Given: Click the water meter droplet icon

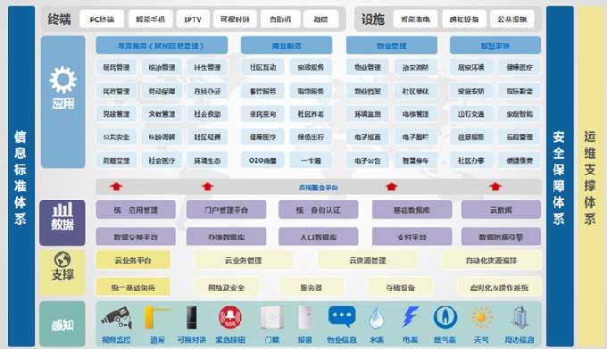Looking at the screenshot, I should (376, 318).
